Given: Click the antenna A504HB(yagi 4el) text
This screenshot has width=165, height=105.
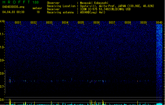Looking at the screenshot, I should 93,12.
